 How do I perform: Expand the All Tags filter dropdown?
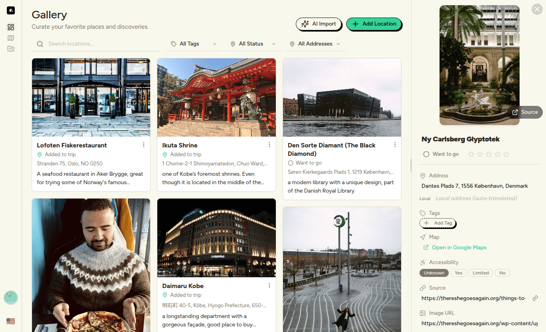coord(194,44)
